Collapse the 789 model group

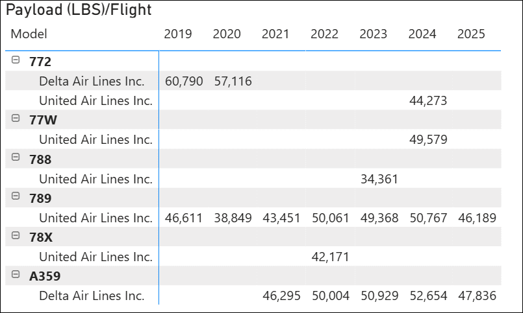pyautogui.click(x=16, y=197)
